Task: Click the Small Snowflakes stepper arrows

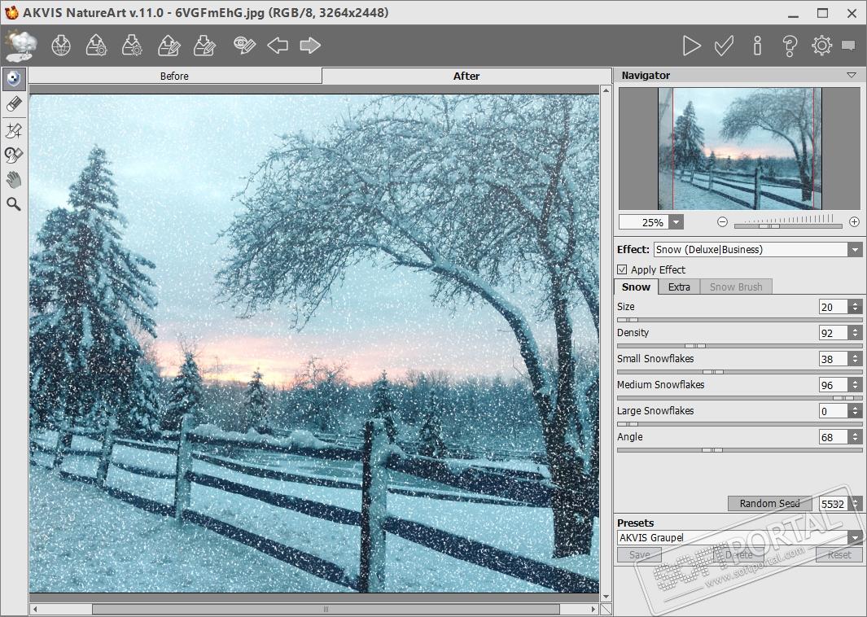Action: click(856, 359)
